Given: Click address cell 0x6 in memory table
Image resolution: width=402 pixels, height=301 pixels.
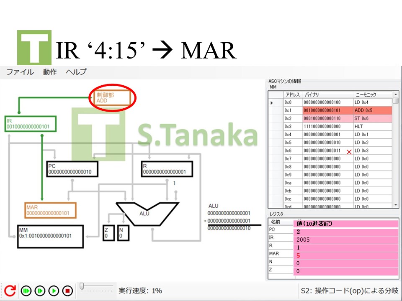Looking at the screenshot, I should point(293,150).
